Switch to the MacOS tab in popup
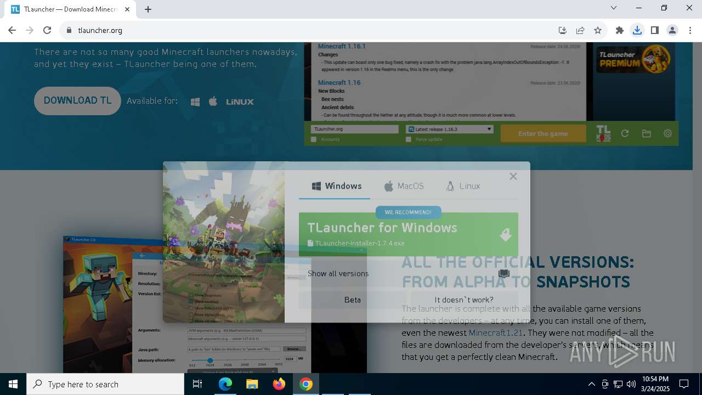 pos(404,186)
